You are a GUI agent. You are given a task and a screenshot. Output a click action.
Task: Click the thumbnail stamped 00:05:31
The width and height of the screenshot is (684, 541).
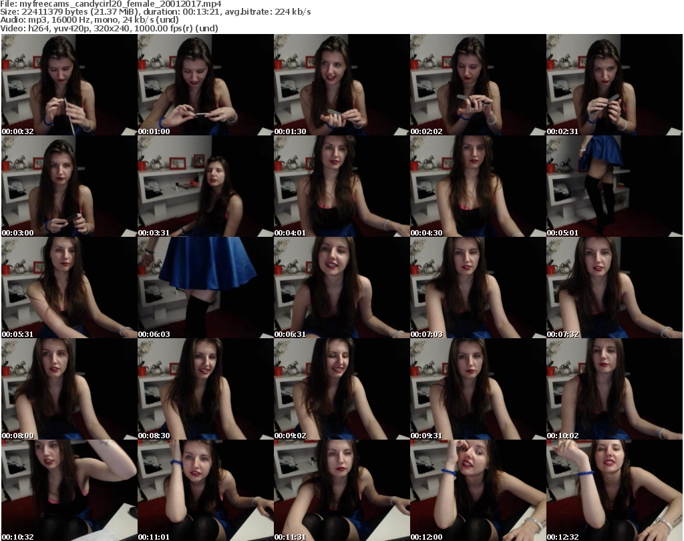coord(69,288)
